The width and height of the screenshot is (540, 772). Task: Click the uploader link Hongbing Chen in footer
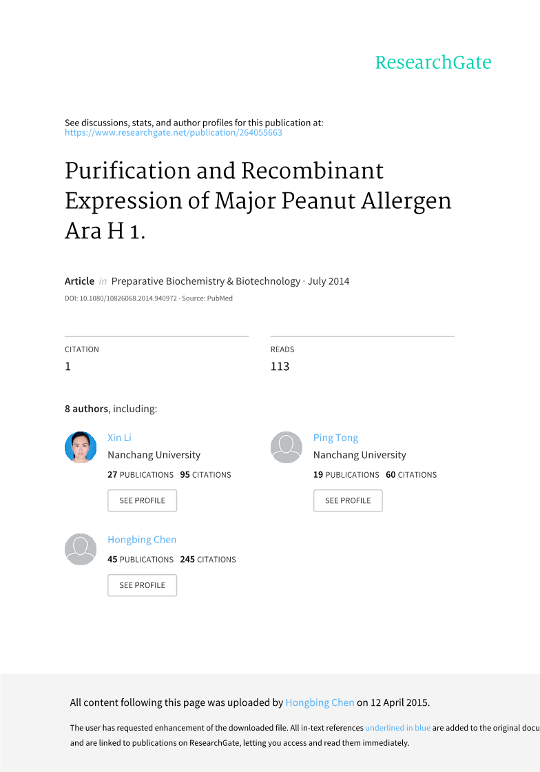pyautogui.click(x=320, y=702)
